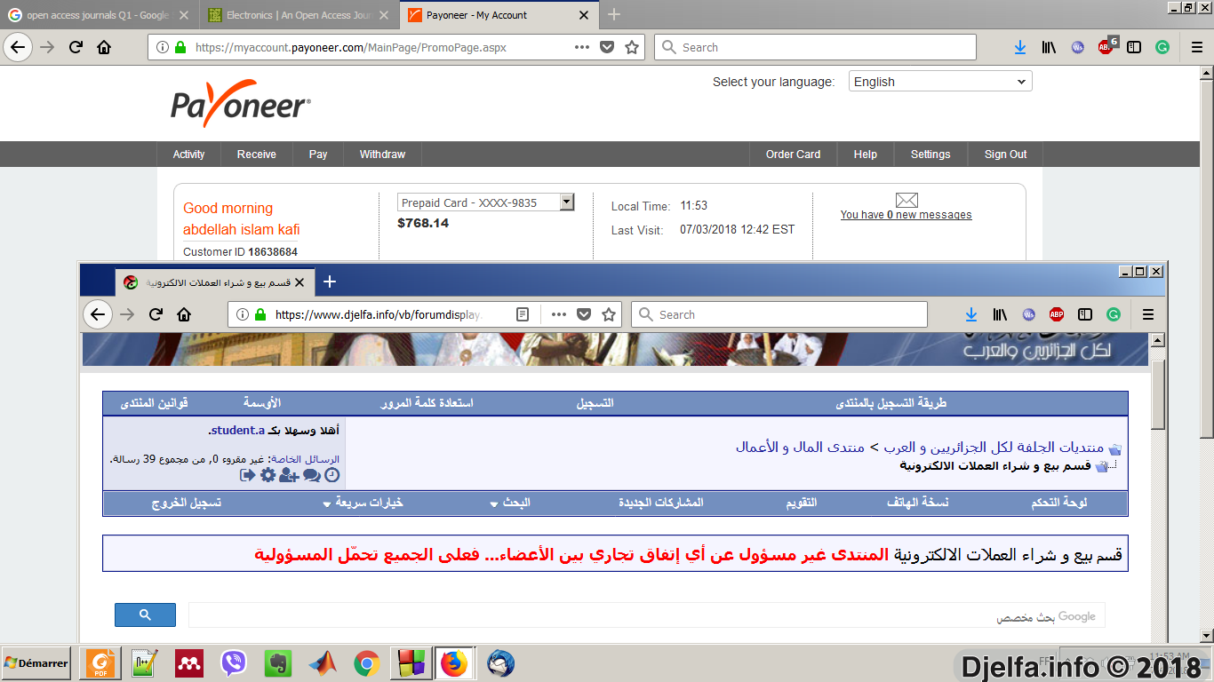Open page actions menu in Payoneer address bar
1214x682 pixels.
tap(582, 47)
